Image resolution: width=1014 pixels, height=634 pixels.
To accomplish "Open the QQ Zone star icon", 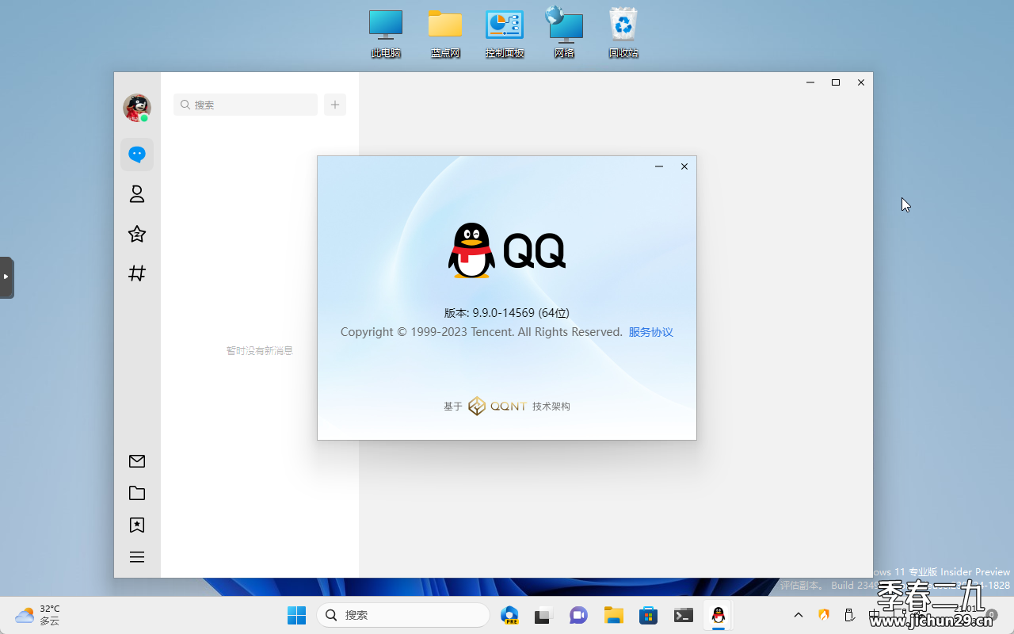I will point(137,234).
